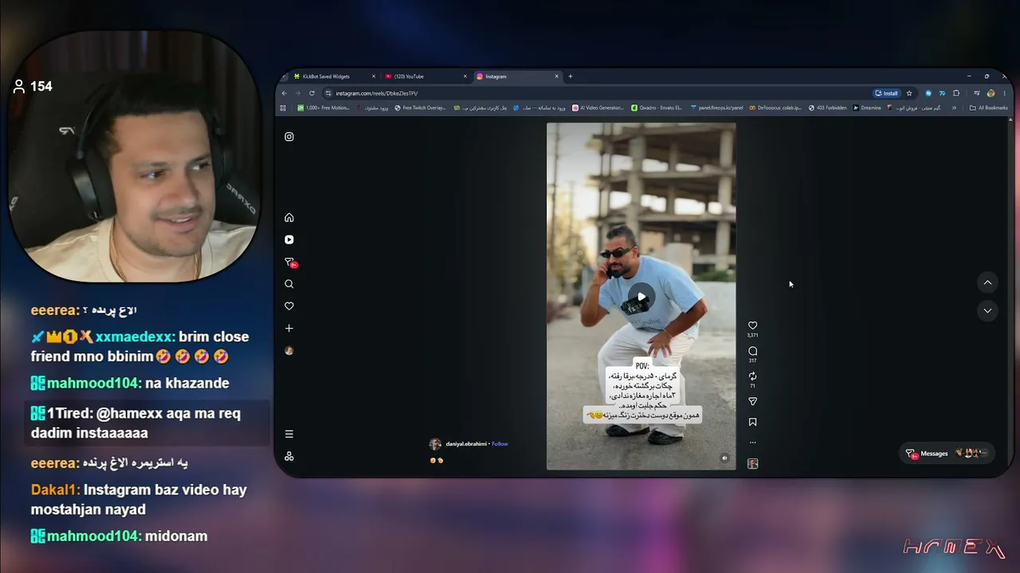Open the Chrome three-dot menu

pos(1004,93)
